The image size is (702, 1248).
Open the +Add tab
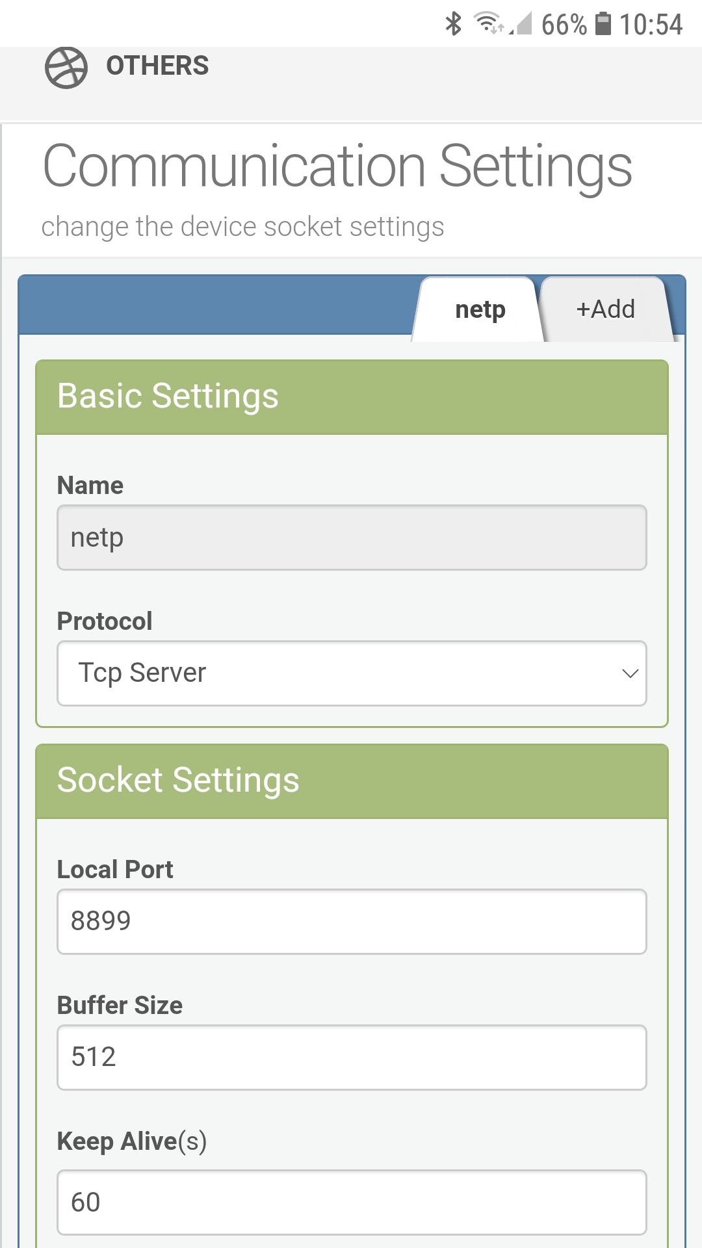(x=605, y=309)
